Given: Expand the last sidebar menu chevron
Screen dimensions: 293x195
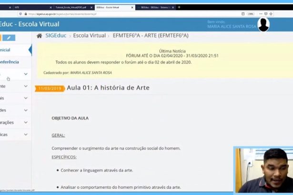Looking at the screenshot, I should tap(26, 135).
